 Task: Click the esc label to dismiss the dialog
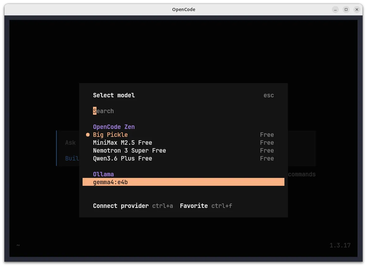point(269,95)
